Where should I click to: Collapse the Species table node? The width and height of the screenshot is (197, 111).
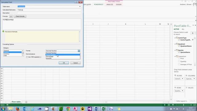pos(175,50)
